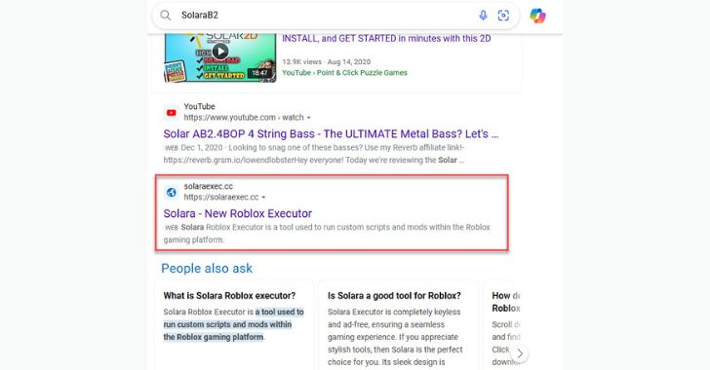Screen dimensions: 710x370
Task: Open "Solara - New Roblox Executor" result
Action: pos(238,213)
